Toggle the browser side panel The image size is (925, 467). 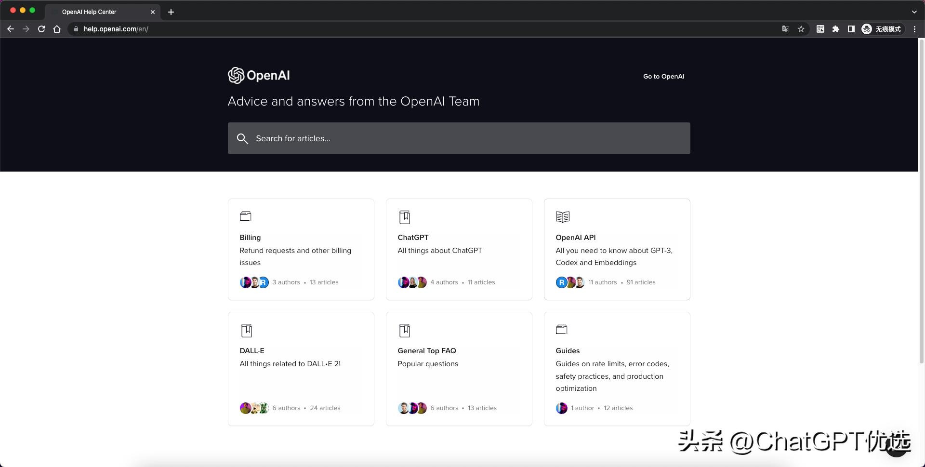851,29
